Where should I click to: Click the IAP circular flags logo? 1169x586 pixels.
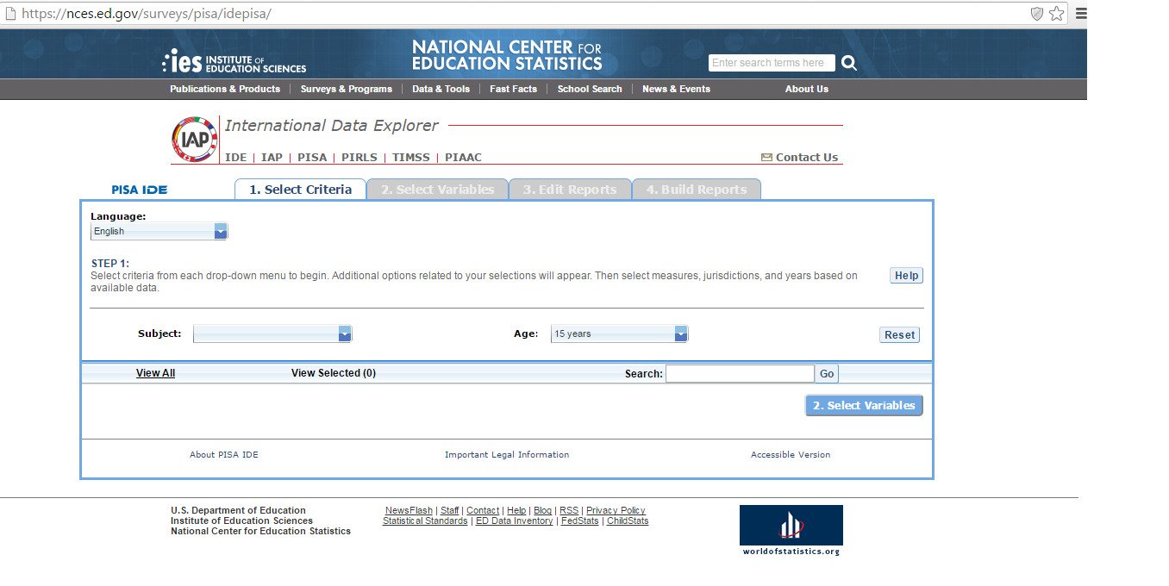[x=194, y=140]
